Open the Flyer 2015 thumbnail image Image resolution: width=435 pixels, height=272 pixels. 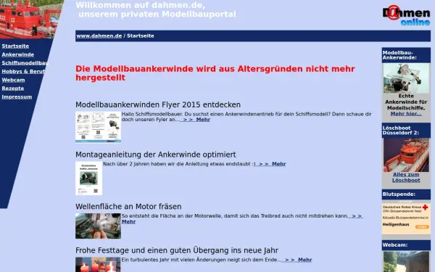[98, 127]
